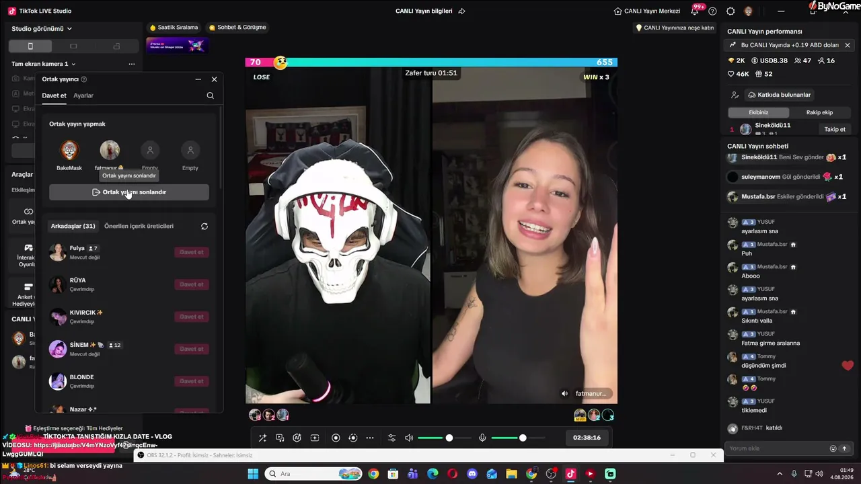Image resolution: width=861 pixels, height=484 pixels.
Task: Select the Önerilen içerik üreticileri tab
Action: tap(137, 226)
